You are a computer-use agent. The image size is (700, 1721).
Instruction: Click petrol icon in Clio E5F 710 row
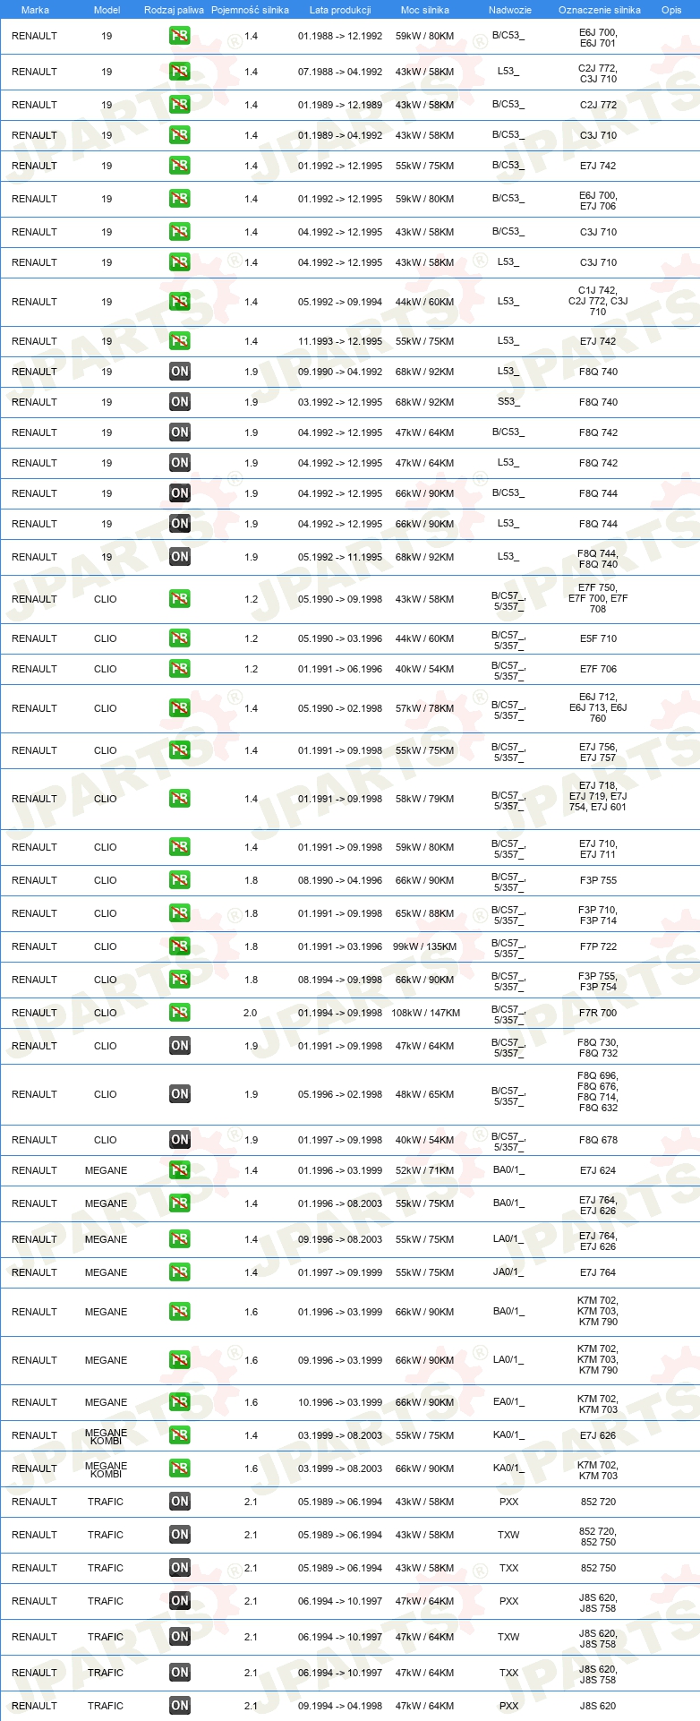coord(180,638)
